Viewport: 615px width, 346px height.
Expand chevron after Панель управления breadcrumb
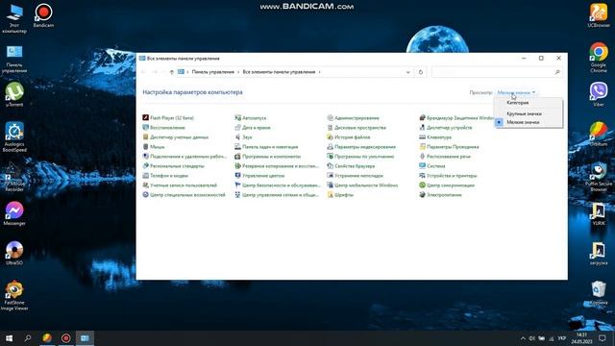[x=238, y=72]
